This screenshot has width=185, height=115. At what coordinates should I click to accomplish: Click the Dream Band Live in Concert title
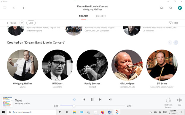click(x=92, y=6)
